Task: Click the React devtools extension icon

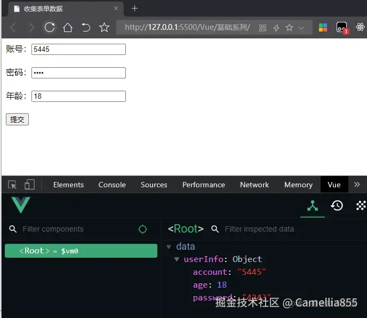Action: pyautogui.click(x=360, y=27)
